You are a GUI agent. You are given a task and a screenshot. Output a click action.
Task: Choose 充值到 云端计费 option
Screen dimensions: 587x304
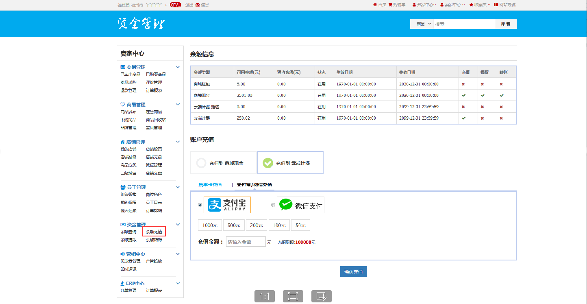tap(290, 163)
